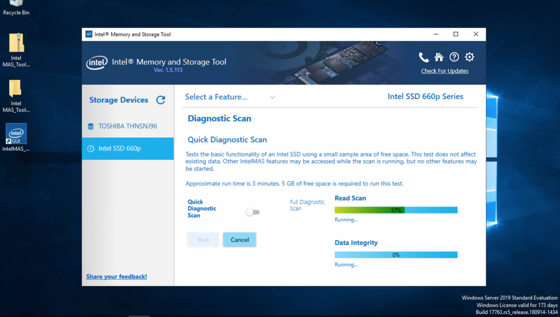Click the Intel SSD 660p status icon
Image resolution: width=560 pixels, height=317 pixels.
(91, 149)
